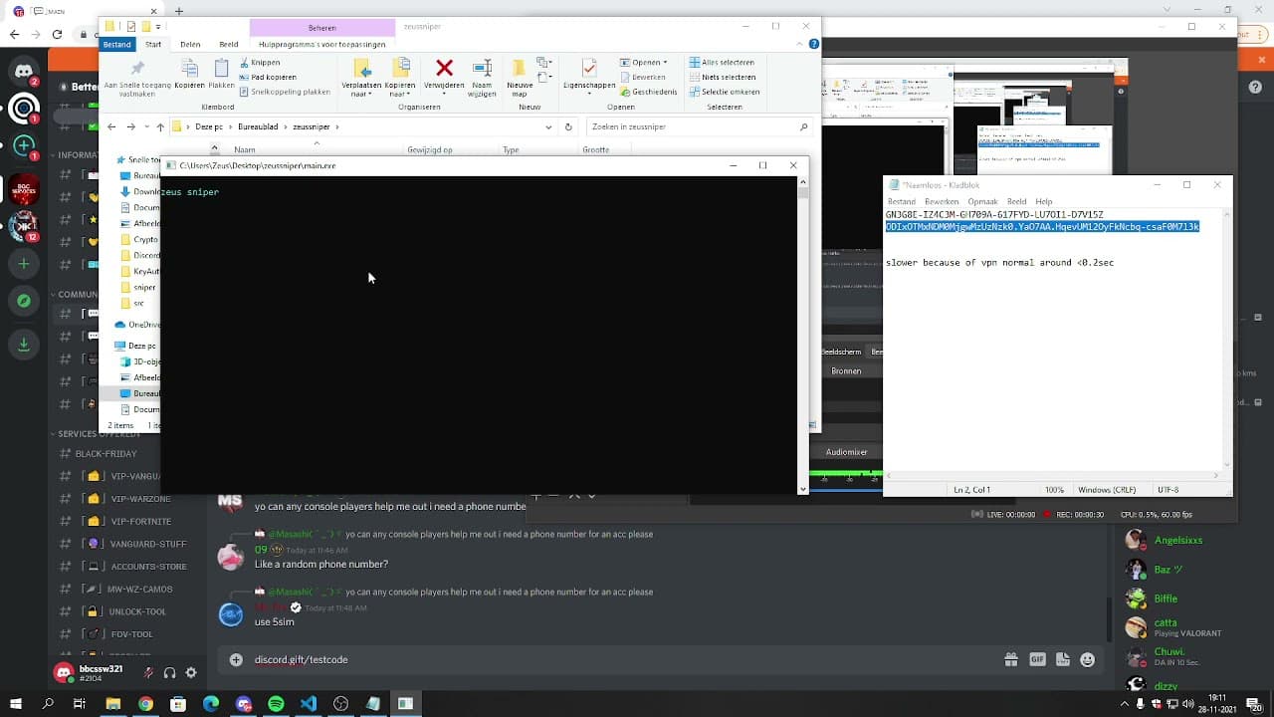Screen dimensions: 1274x717
Task: Open Explore Public Servers compass icon in Discord
Action: click(24, 301)
